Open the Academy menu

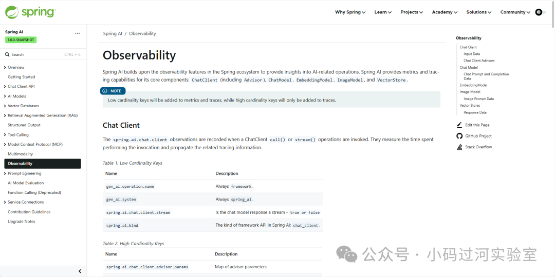445,12
